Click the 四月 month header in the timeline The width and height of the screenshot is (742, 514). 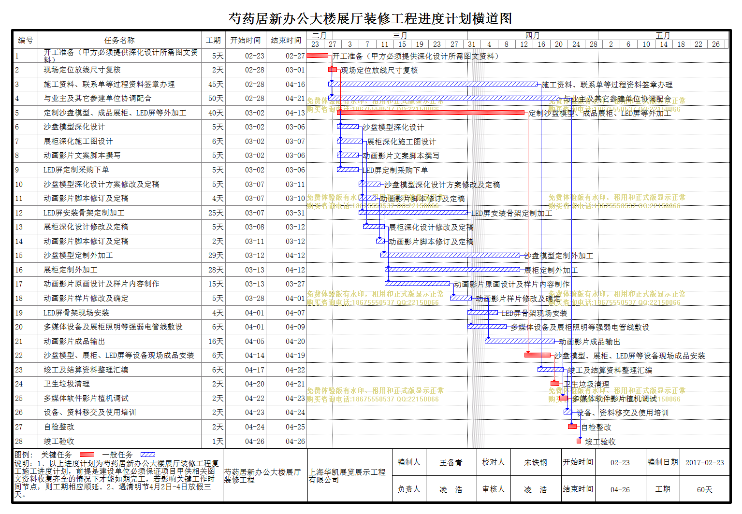[533, 36]
